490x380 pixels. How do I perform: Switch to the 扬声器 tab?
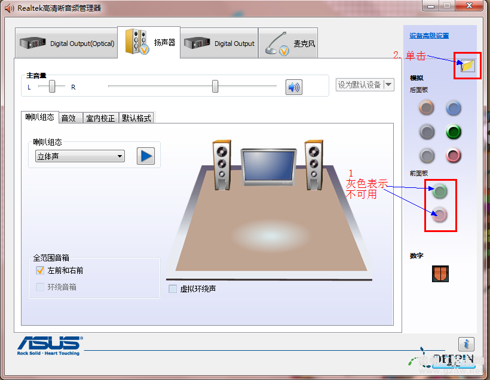(149, 42)
